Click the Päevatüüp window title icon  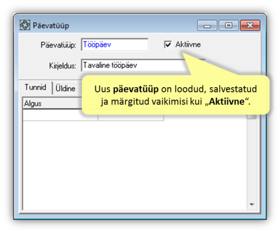tap(25, 25)
